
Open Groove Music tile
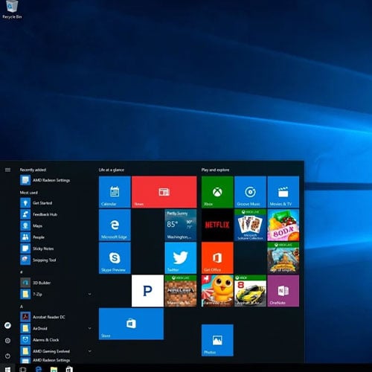[x=250, y=192]
